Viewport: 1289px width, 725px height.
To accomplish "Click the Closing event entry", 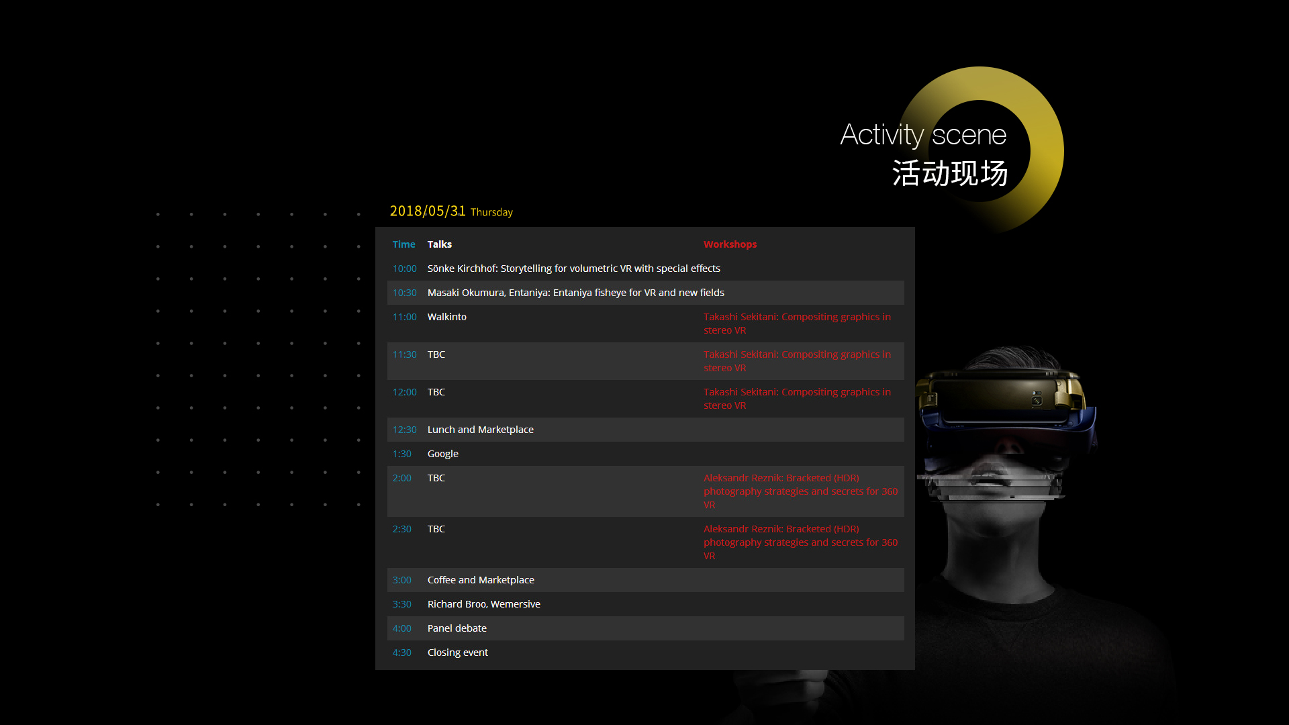I will 458,652.
